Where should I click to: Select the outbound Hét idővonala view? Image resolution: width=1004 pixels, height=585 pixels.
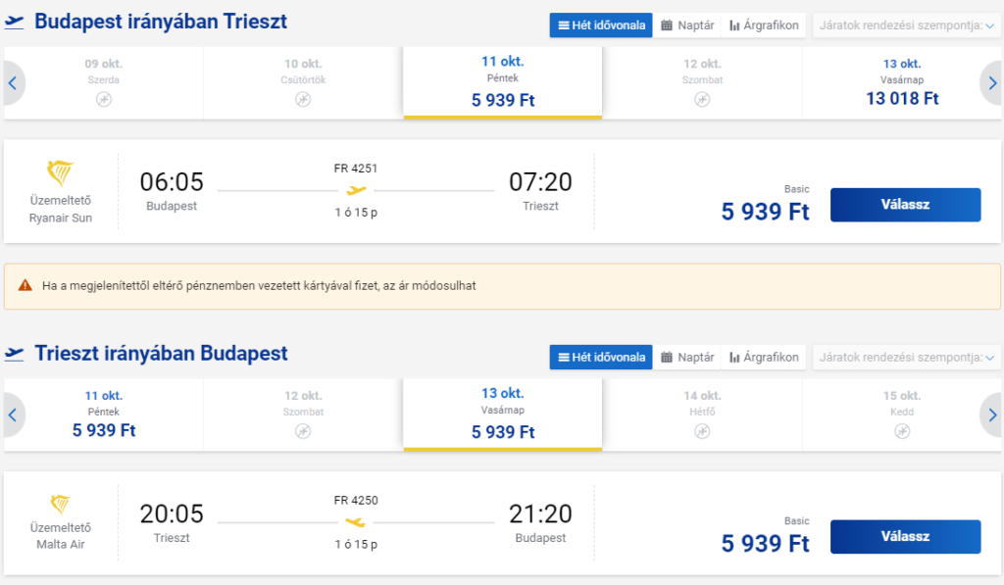(x=601, y=25)
